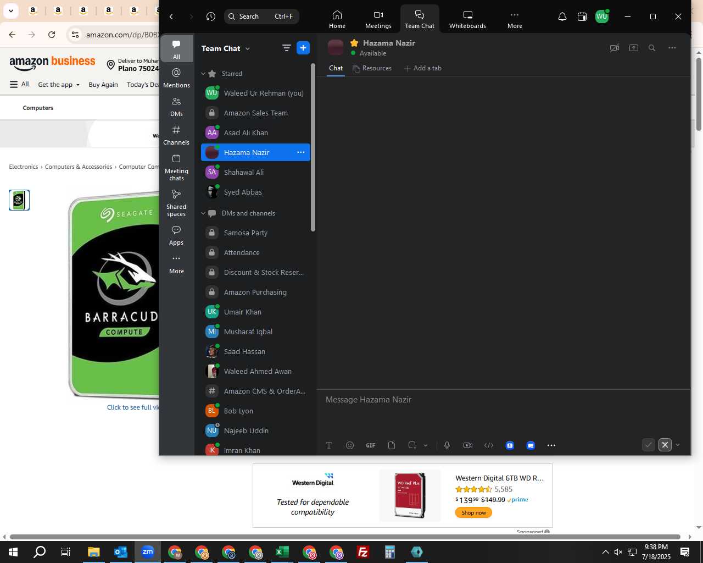This screenshot has height=563, width=703.
Task: Open Hazama Nazir row more options
Action: click(300, 152)
